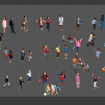Select the blonde girl in red long-sleeve top
Viewport: 105px width, 105px height.
pos(45,52)
